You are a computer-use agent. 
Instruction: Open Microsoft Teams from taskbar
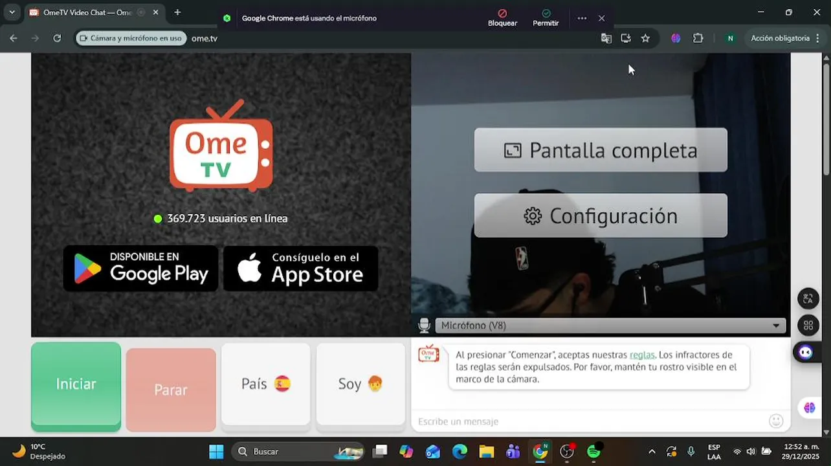point(513,451)
